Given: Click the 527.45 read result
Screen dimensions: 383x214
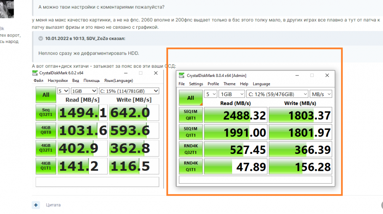Looking at the screenshot, I should point(236,149).
